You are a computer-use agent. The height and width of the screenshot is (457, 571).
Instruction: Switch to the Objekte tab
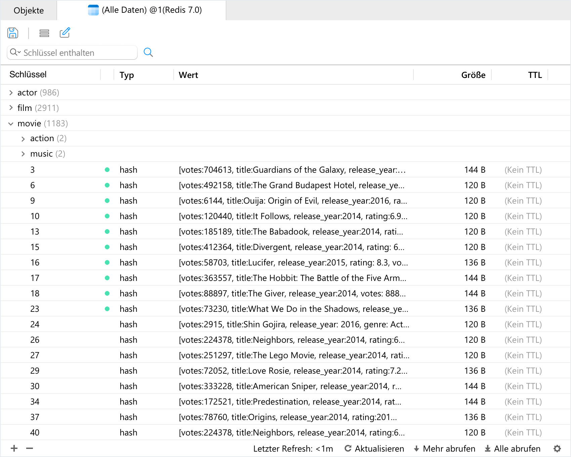tap(29, 10)
